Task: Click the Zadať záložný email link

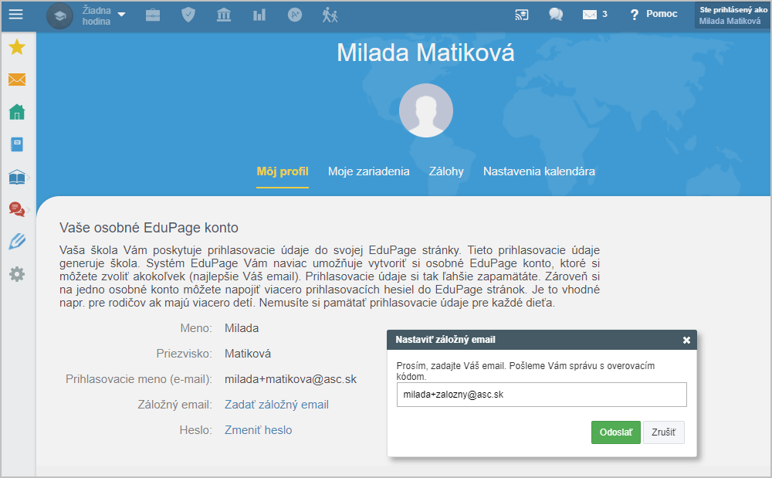Action: tap(276, 405)
